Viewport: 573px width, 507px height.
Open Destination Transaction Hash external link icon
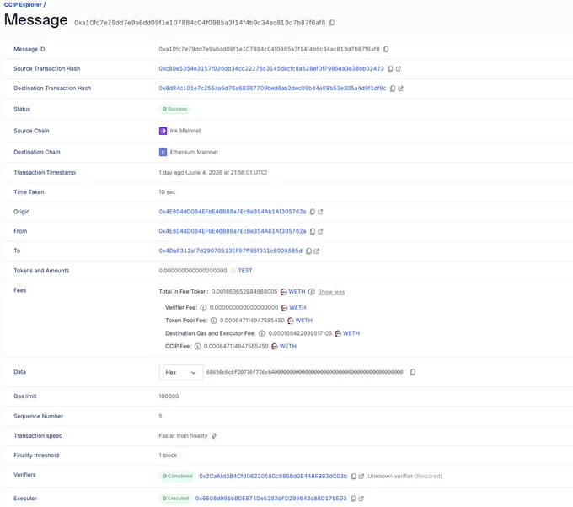click(400, 89)
